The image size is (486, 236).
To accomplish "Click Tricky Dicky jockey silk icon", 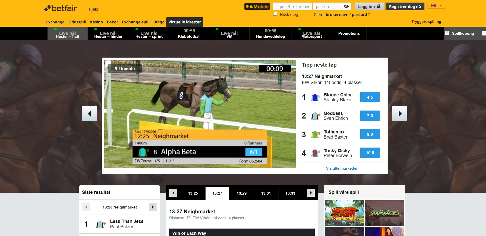I will coord(316,153).
